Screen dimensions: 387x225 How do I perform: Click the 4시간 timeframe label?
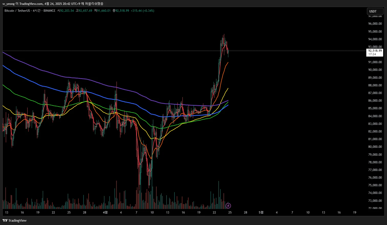37,11
